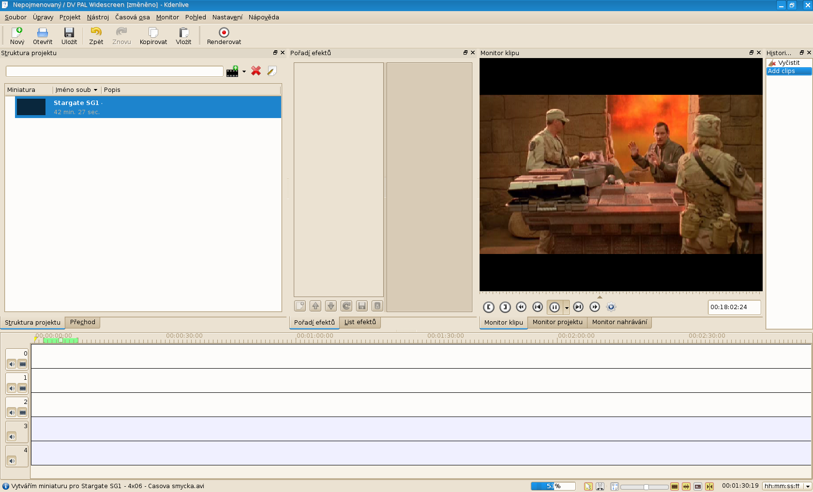Adjust the timeline zoom slider
Viewport: 813px width, 492px height.
click(645, 487)
